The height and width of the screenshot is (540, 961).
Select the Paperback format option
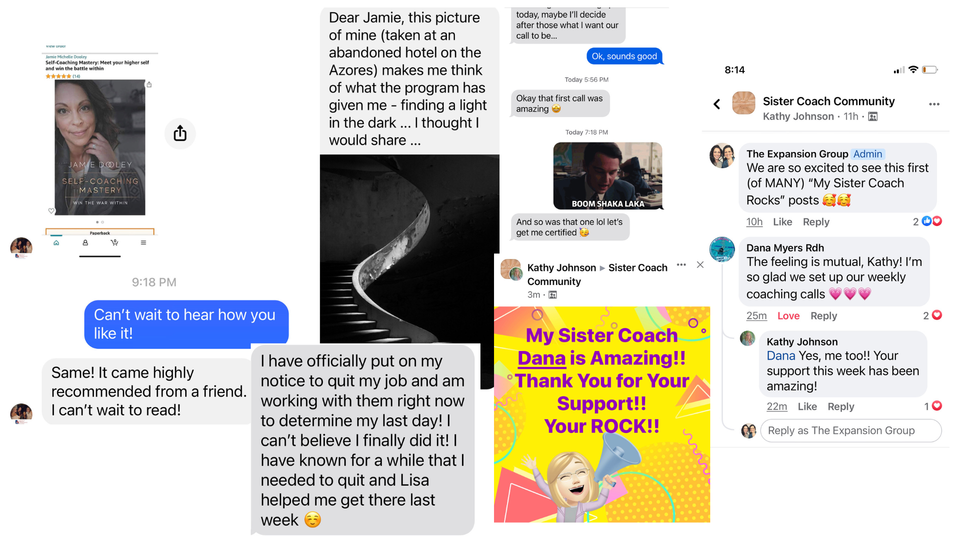pos(100,232)
